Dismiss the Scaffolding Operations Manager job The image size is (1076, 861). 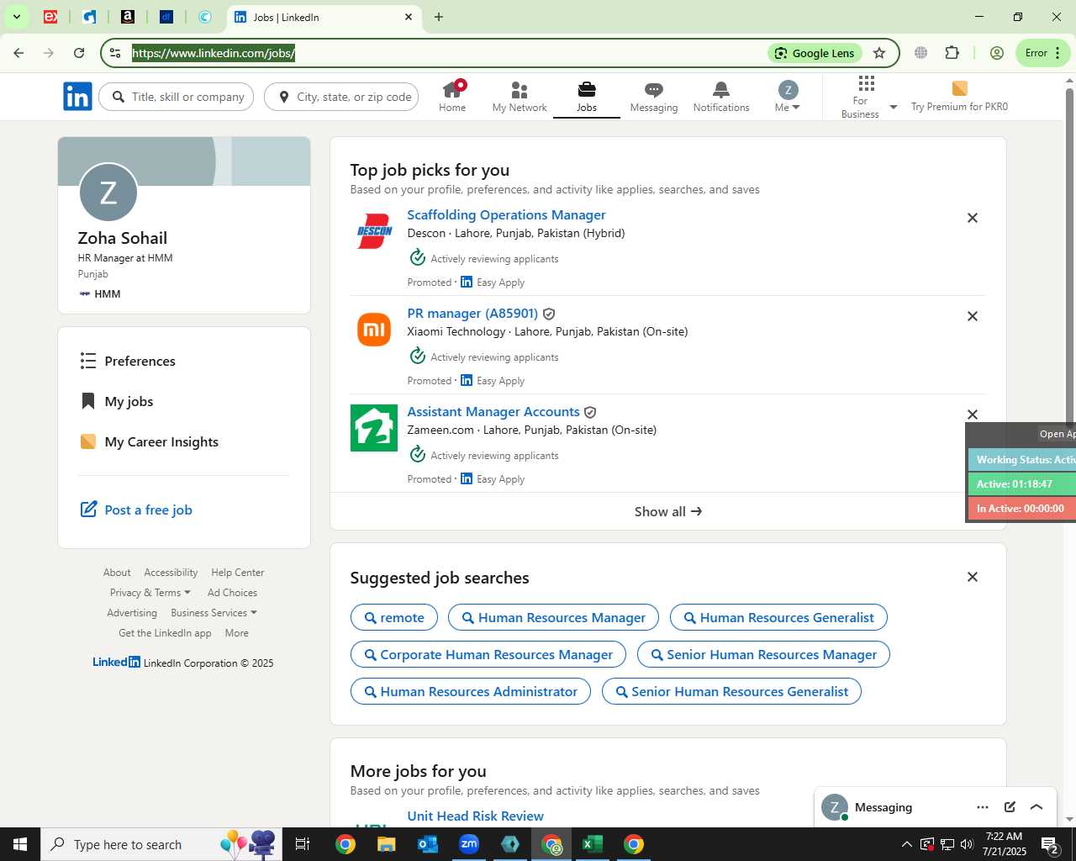click(x=973, y=218)
